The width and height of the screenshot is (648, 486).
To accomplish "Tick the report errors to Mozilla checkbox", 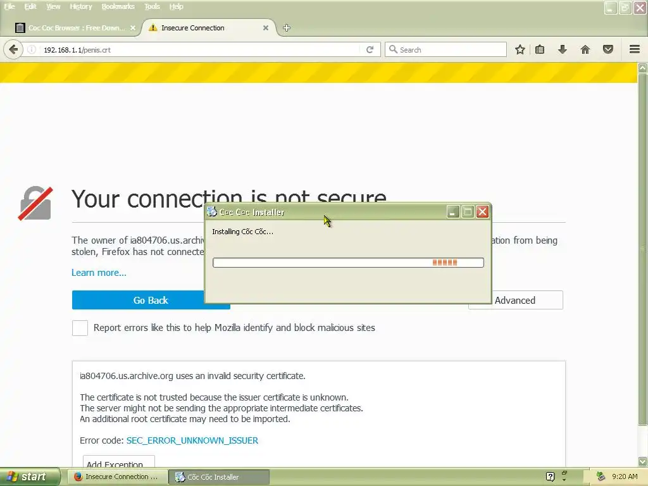I will click(x=80, y=328).
